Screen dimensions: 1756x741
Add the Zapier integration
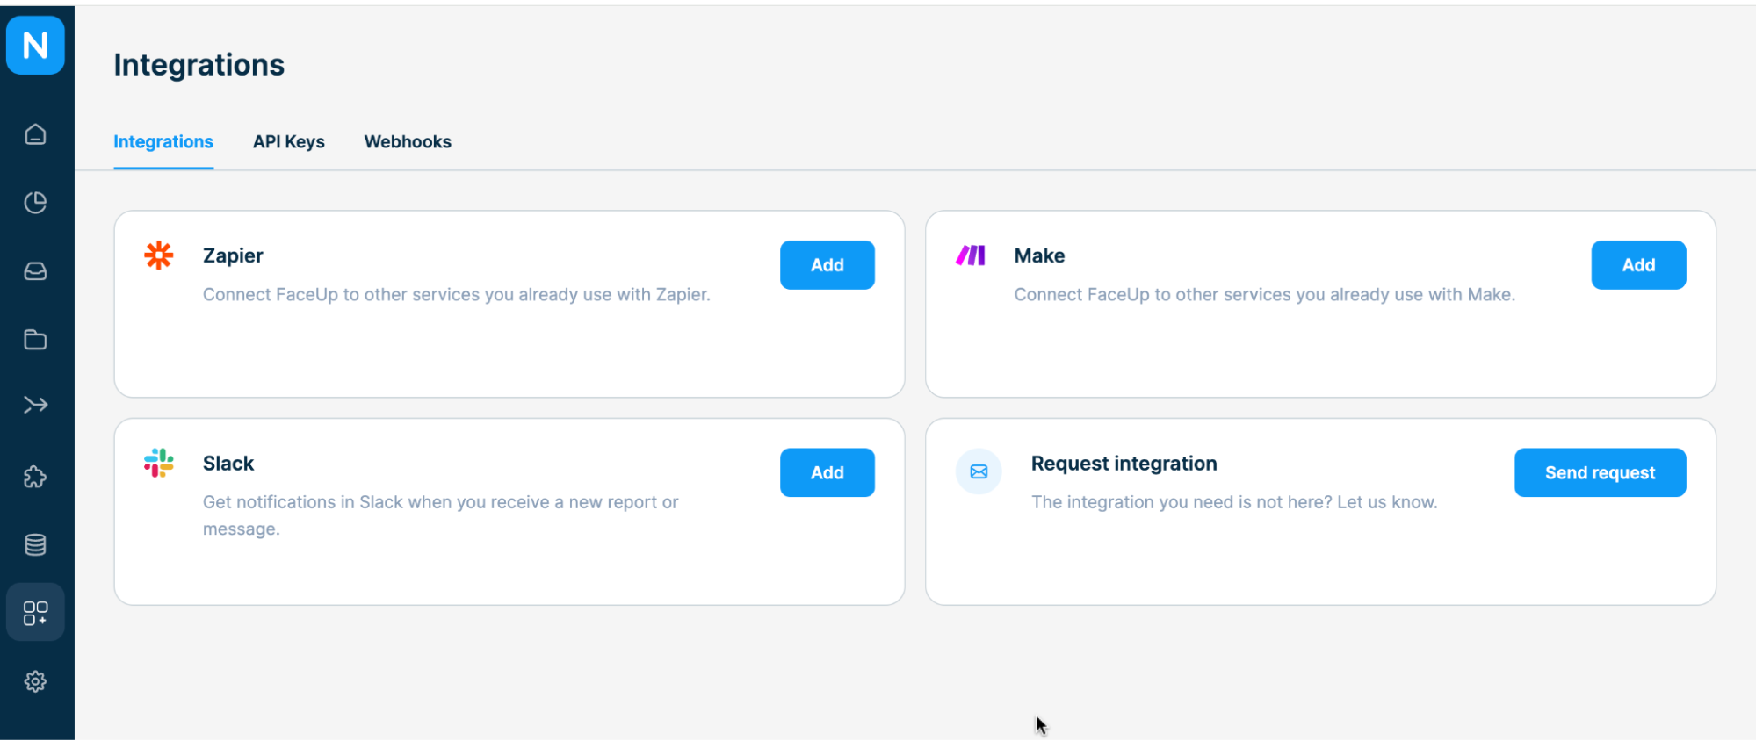tap(827, 265)
